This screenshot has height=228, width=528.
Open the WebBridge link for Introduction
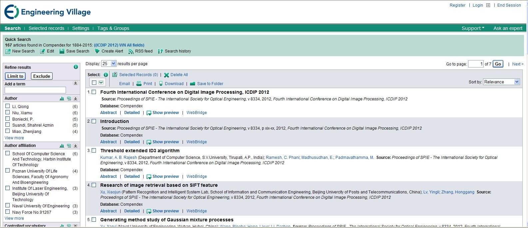pos(197,142)
